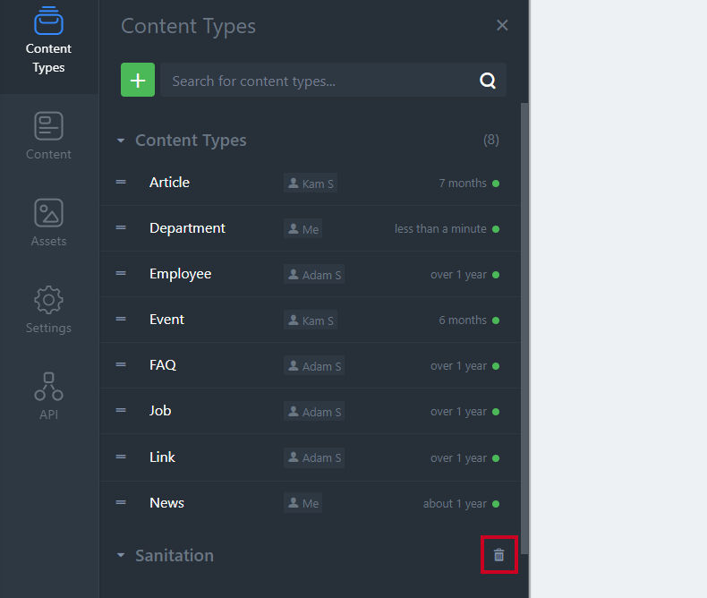Click the Content Types panel title

coord(189,26)
